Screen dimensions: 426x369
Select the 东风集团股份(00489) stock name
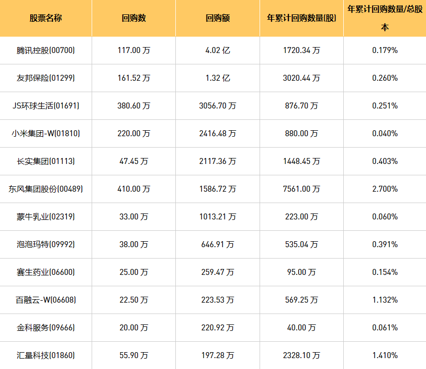[x=46, y=189]
